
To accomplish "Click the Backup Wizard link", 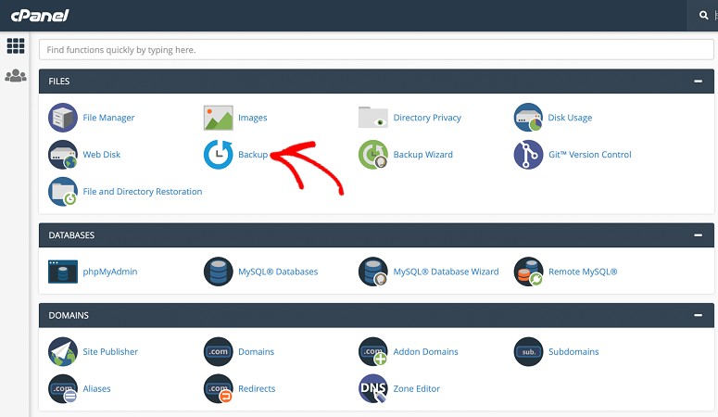I will [422, 155].
